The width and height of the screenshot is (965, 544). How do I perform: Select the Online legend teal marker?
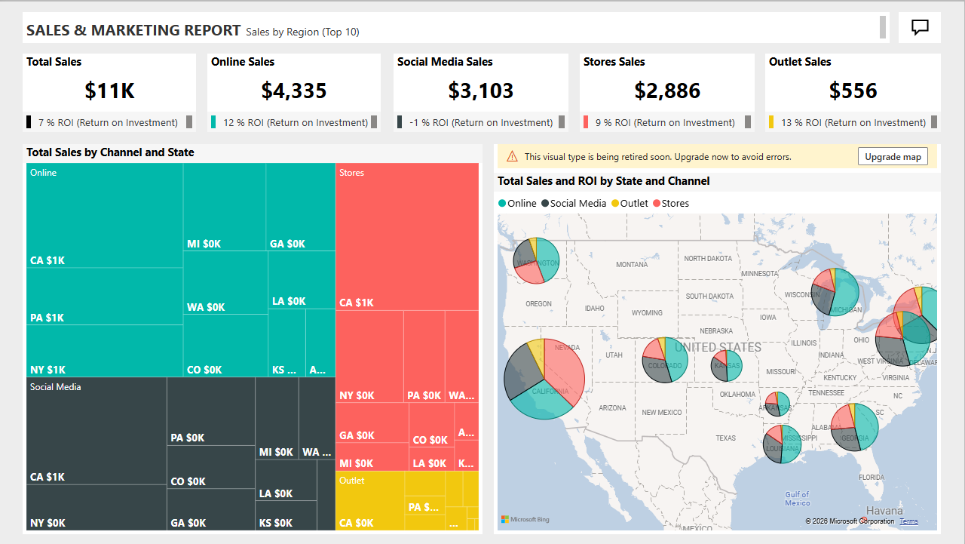coord(503,204)
